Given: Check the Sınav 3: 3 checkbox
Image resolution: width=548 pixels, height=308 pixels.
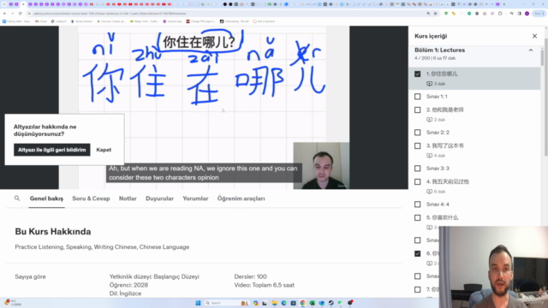Looking at the screenshot, I should pos(417,169).
